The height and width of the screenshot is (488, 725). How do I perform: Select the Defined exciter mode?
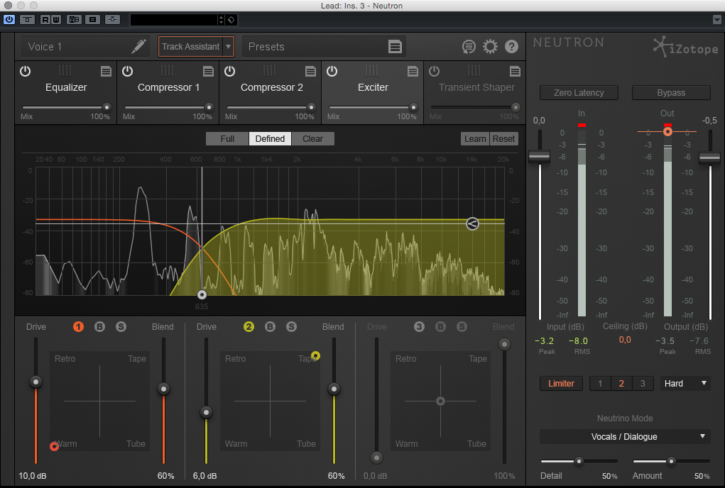click(x=270, y=138)
